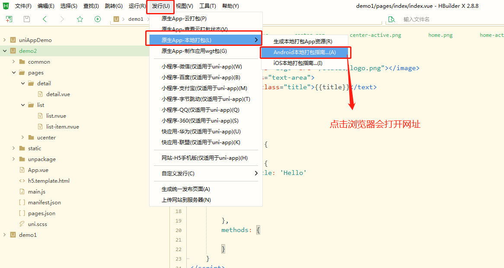Open the center-active.png tab
Viewport: 504px width, 268px height.
pyautogui.click(x=375, y=35)
